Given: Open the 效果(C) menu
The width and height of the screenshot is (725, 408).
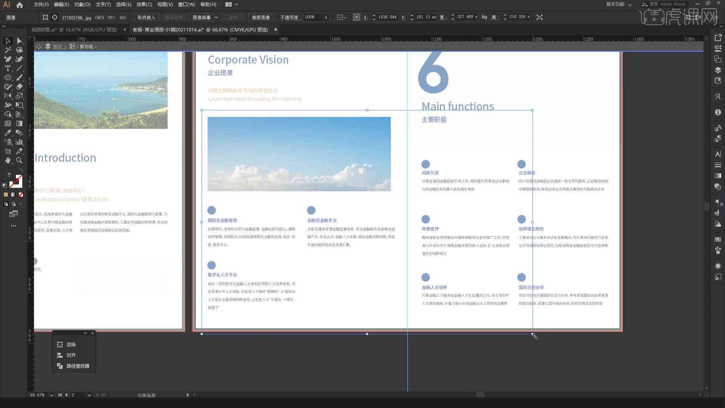Looking at the screenshot, I should (144, 5).
